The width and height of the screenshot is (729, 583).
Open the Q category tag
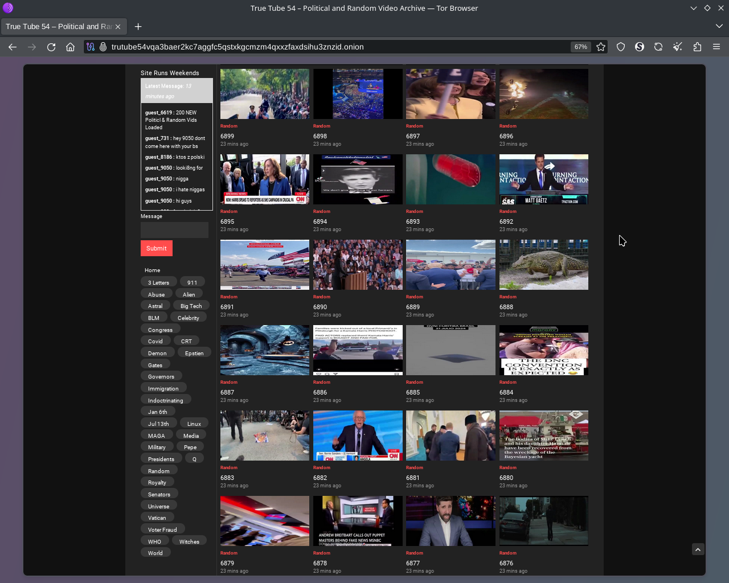(x=194, y=459)
